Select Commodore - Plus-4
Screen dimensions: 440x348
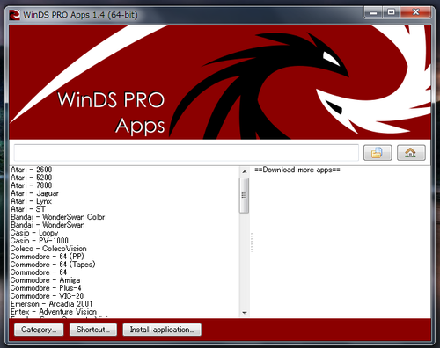point(46,288)
